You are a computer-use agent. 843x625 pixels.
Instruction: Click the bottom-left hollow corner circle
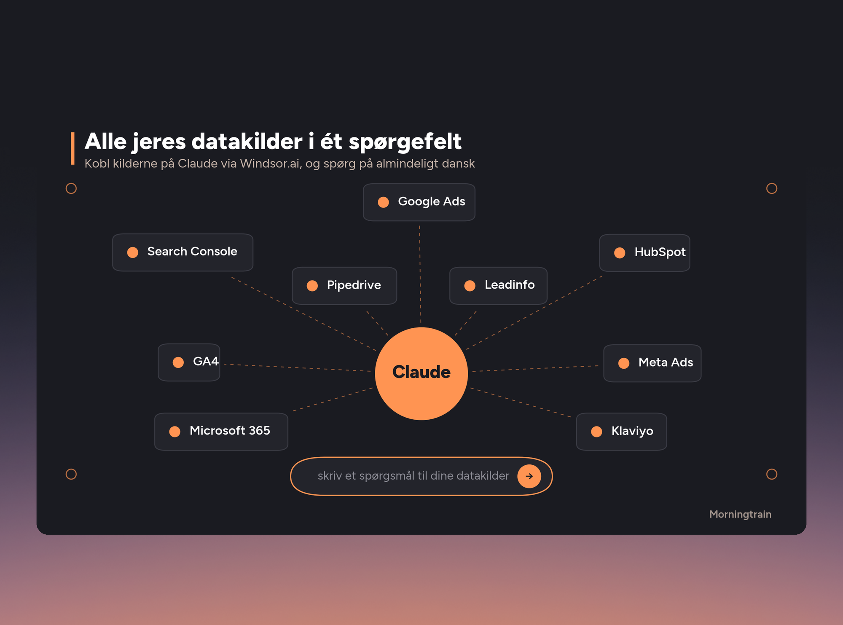tap(71, 474)
